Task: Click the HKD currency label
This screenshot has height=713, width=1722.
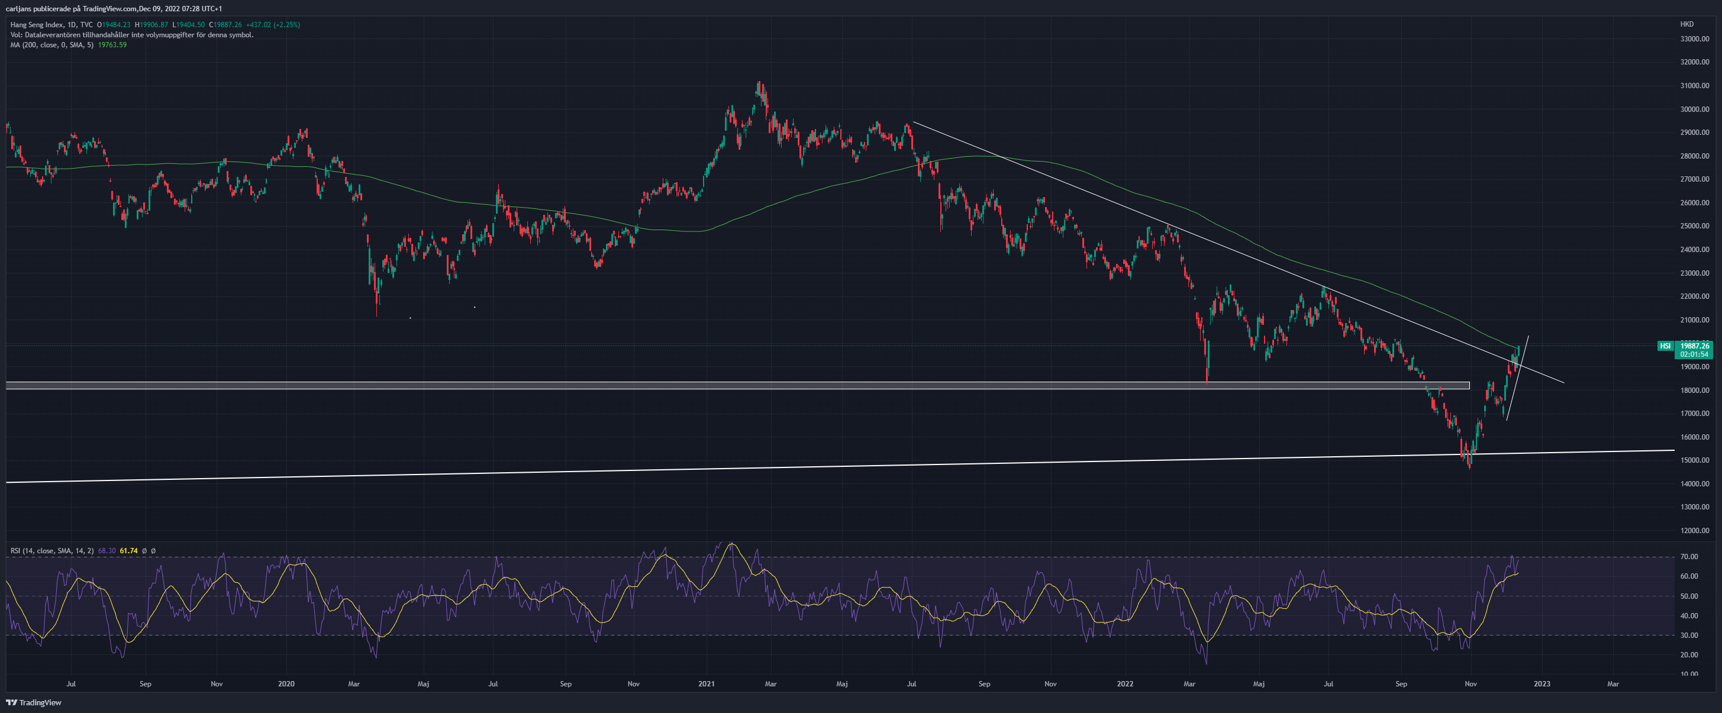Action: [1686, 24]
